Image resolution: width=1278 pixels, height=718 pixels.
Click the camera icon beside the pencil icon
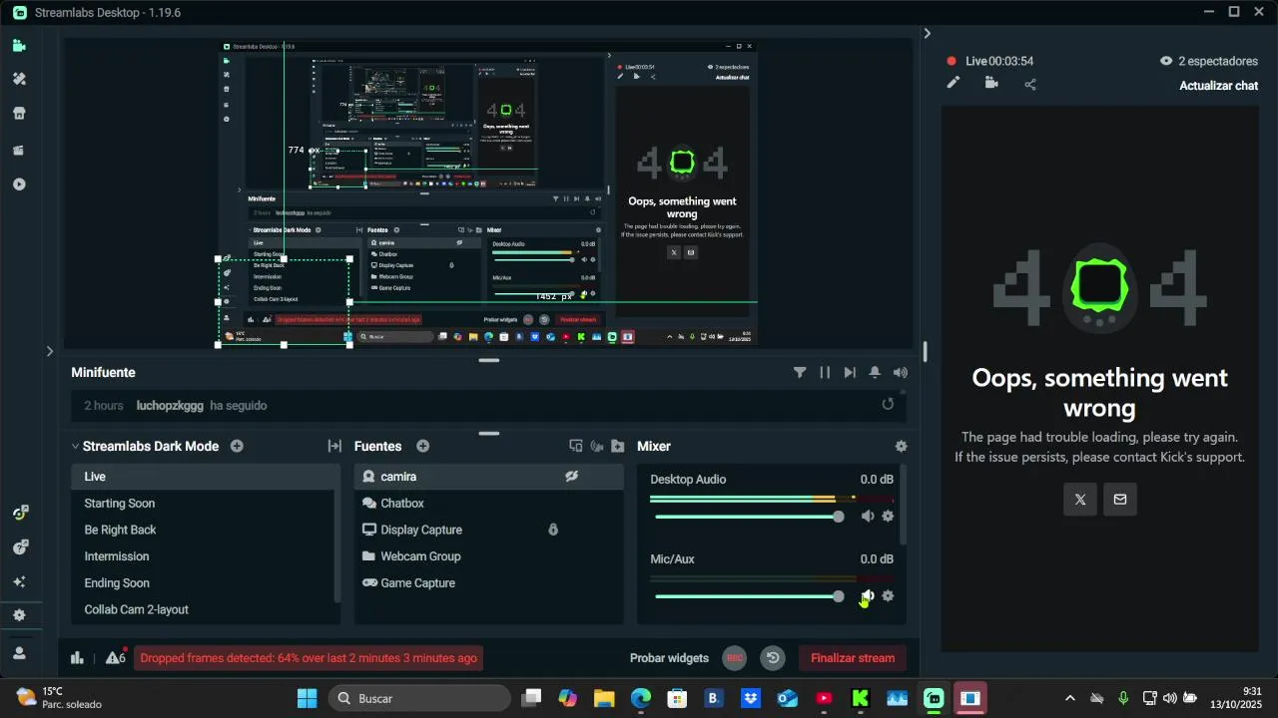pos(991,83)
